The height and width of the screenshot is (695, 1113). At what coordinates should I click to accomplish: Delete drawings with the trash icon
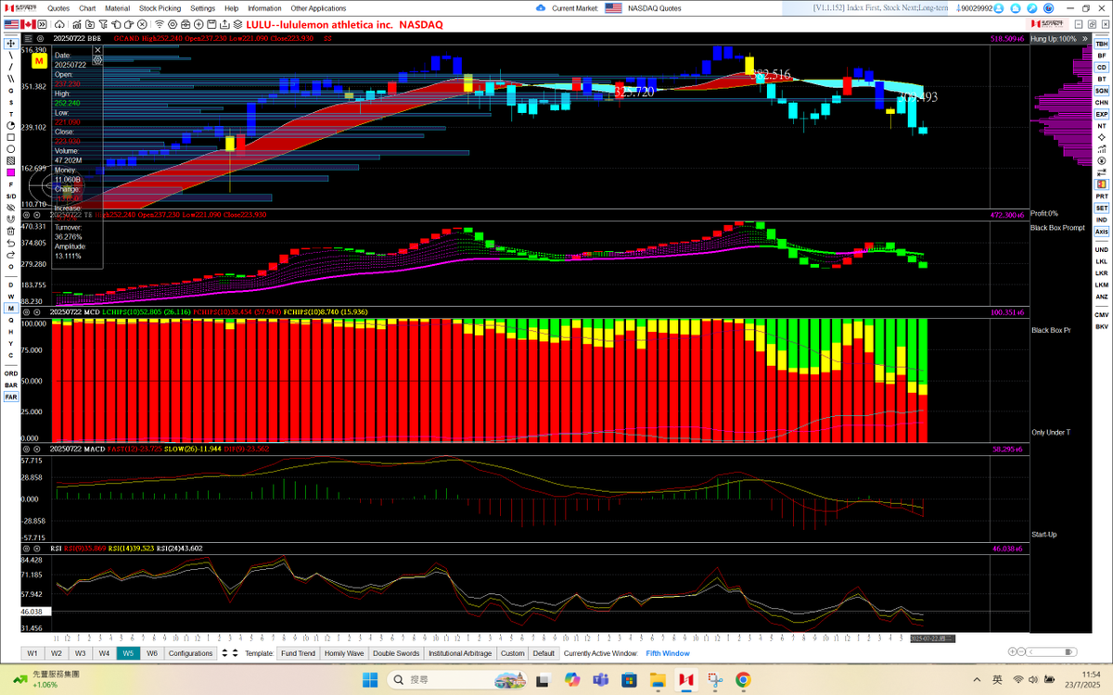(x=10, y=231)
